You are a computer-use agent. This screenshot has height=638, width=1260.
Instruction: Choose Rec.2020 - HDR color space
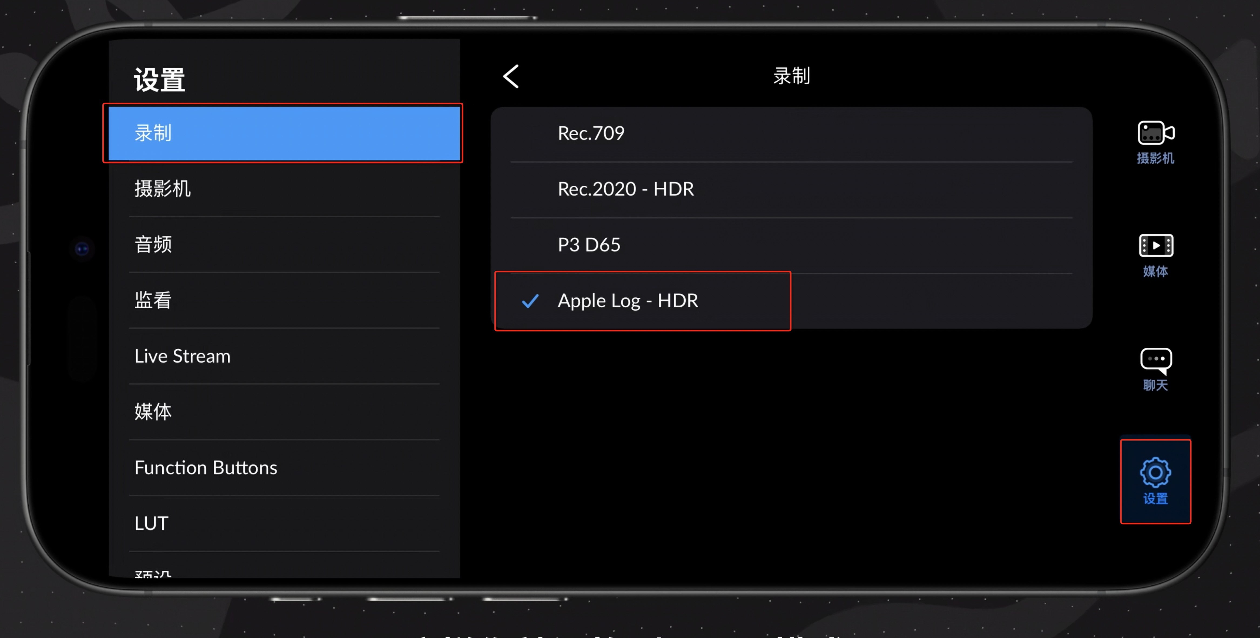(x=626, y=189)
